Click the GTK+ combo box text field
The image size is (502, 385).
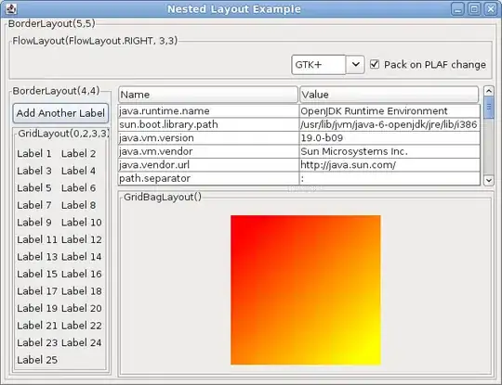319,65
